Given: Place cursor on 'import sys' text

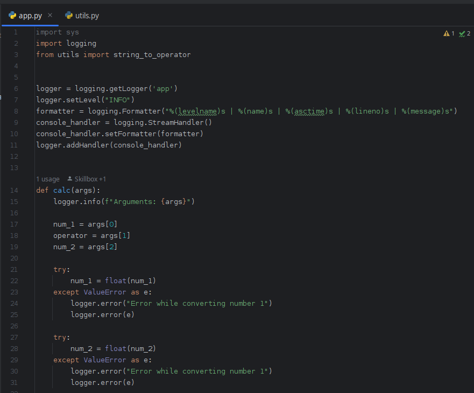Looking at the screenshot, I should tap(58, 32).
